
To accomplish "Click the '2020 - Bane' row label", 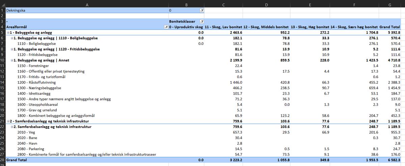I will pyautogui.click(x=27, y=138).
